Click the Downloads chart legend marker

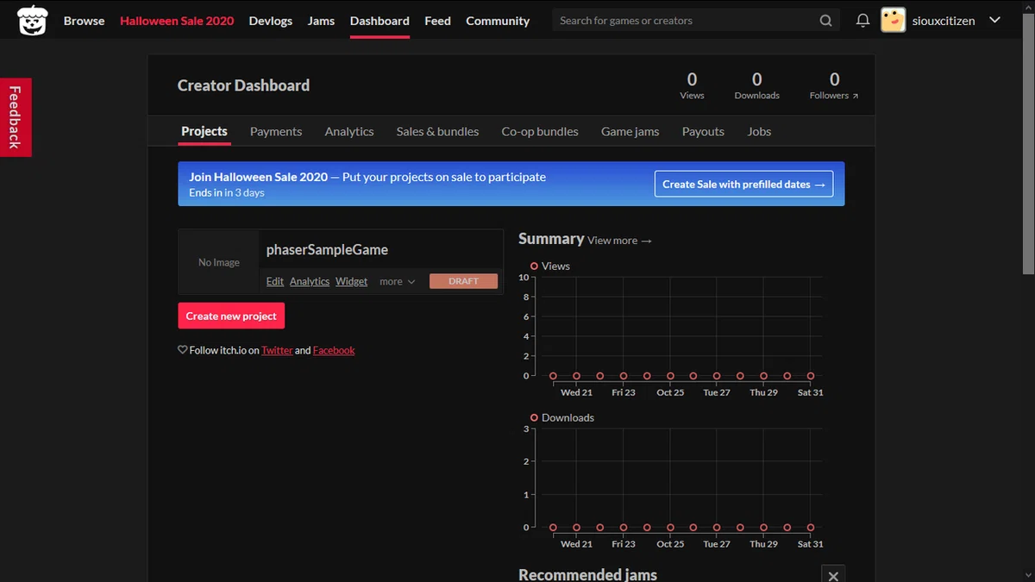[535, 417]
